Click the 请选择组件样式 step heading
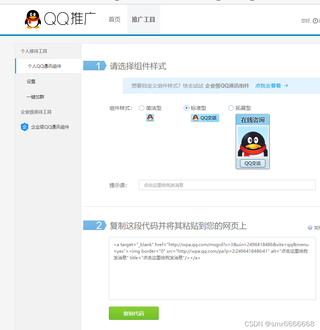This screenshot has height=330, width=320. [x=138, y=66]
